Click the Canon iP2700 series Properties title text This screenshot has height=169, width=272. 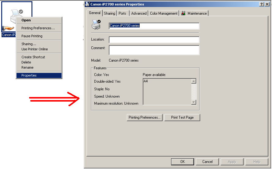tap(117, 4)
